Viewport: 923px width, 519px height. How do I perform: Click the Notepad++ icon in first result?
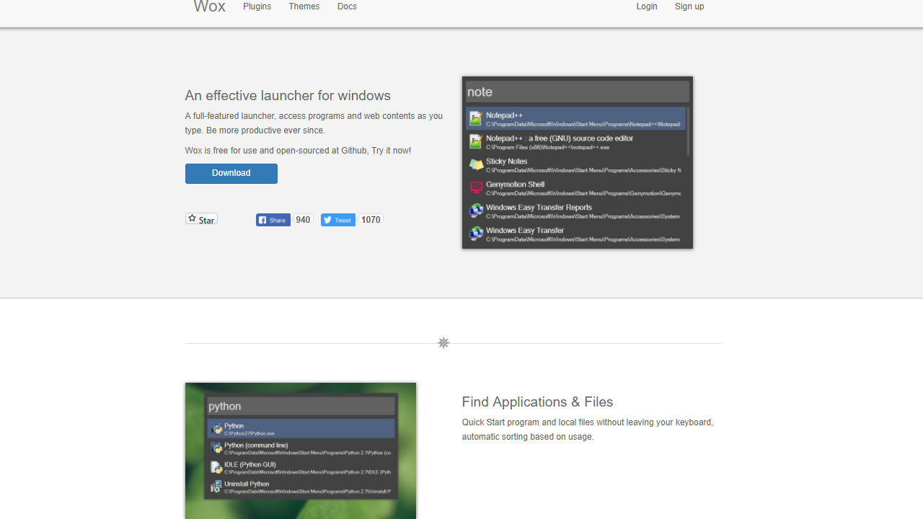click(x=475, y=119)
